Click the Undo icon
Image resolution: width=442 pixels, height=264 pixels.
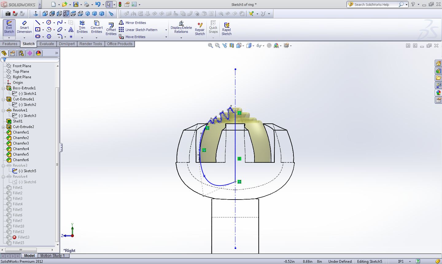(98, 4)
